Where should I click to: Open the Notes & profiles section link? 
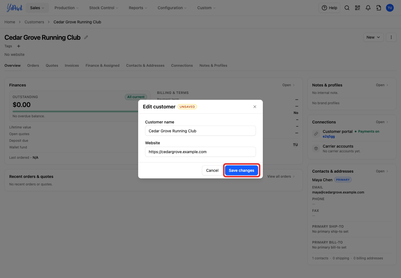pos(382,85)
